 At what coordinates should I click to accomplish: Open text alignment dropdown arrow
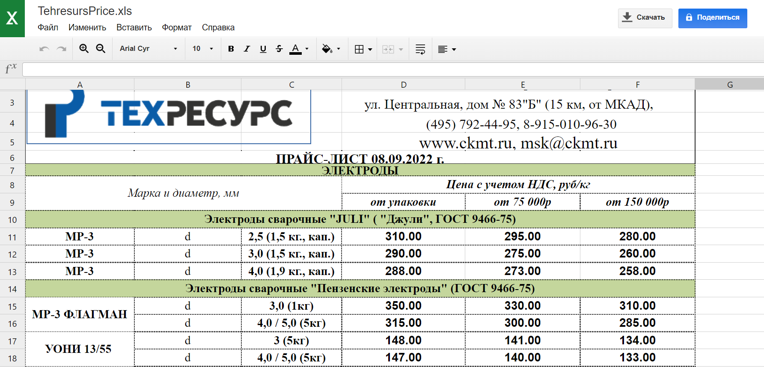(x=454, y=49)
